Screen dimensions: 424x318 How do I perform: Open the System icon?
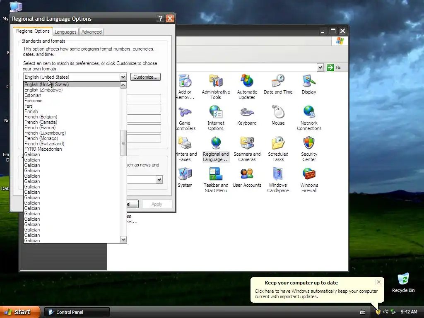point(185,177)
